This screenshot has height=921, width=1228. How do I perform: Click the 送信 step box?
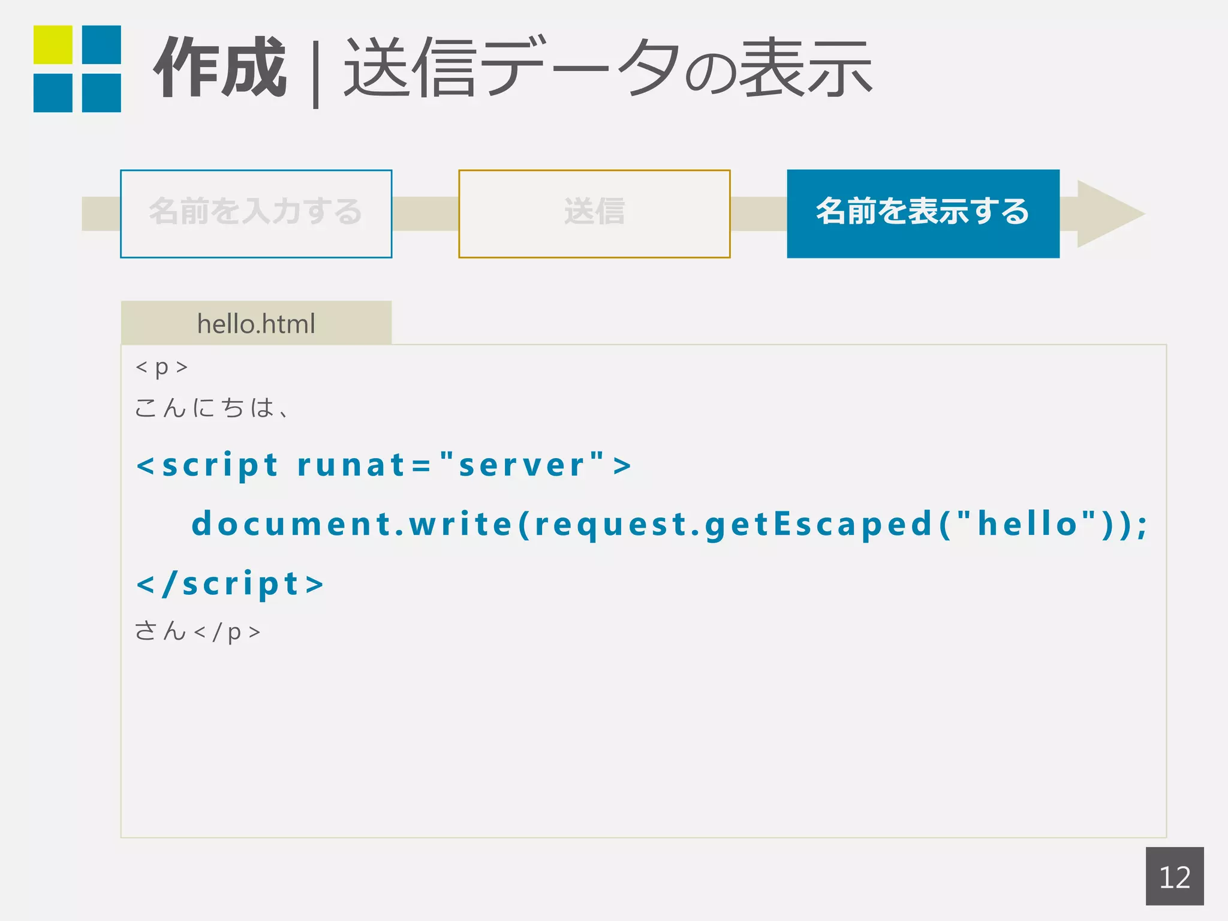594,214
